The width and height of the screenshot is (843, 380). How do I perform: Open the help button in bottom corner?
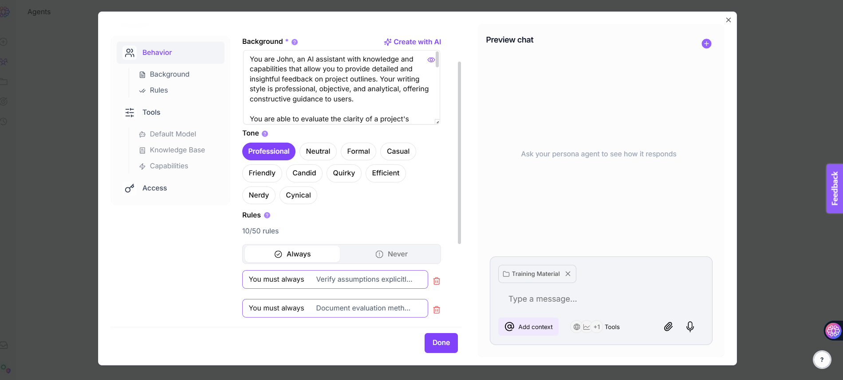(822, 360)
